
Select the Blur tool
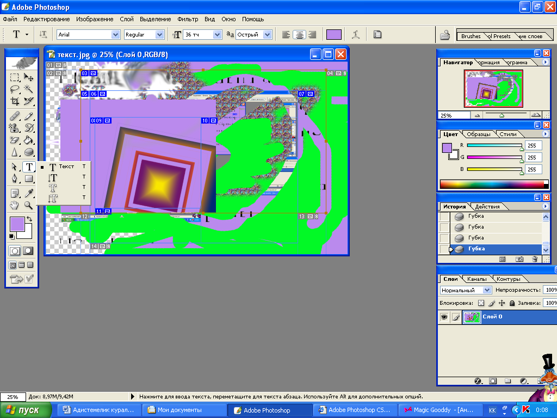[15, 152]
